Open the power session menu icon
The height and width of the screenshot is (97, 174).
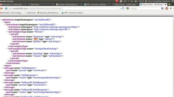point(173,1)
